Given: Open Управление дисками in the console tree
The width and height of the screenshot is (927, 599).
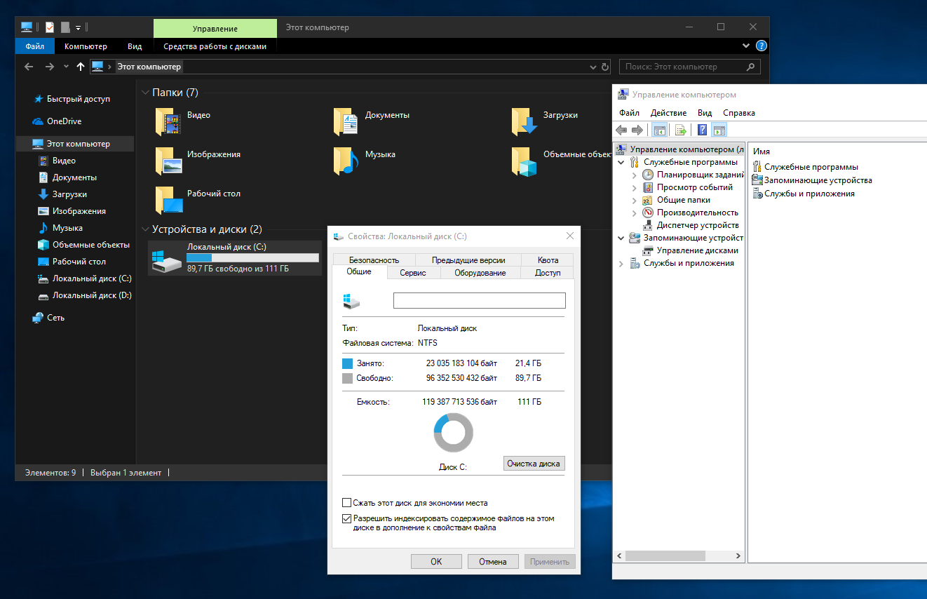Looking at the screenshot, I should click(697, 250).
